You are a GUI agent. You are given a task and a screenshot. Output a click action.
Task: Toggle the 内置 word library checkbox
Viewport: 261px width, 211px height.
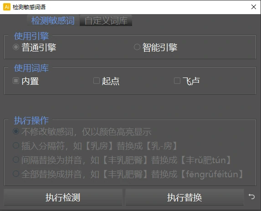coord(16,81)
